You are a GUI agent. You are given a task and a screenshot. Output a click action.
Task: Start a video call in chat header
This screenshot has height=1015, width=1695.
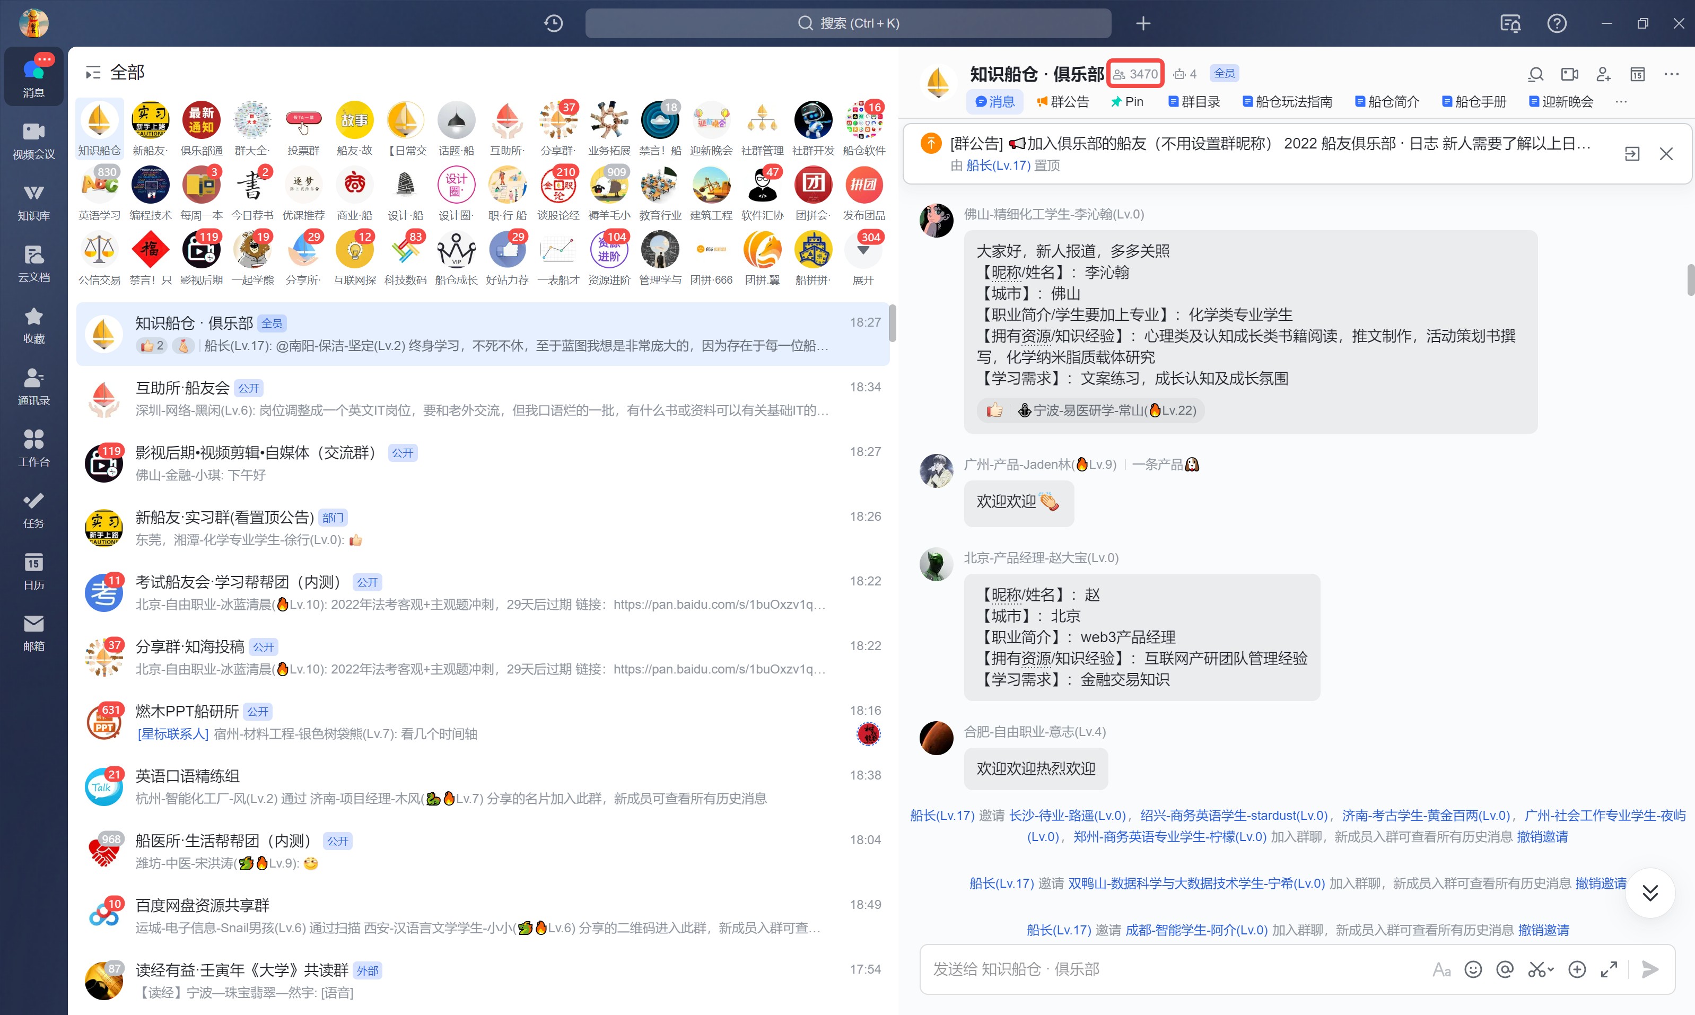click(x=1570, y=74)
